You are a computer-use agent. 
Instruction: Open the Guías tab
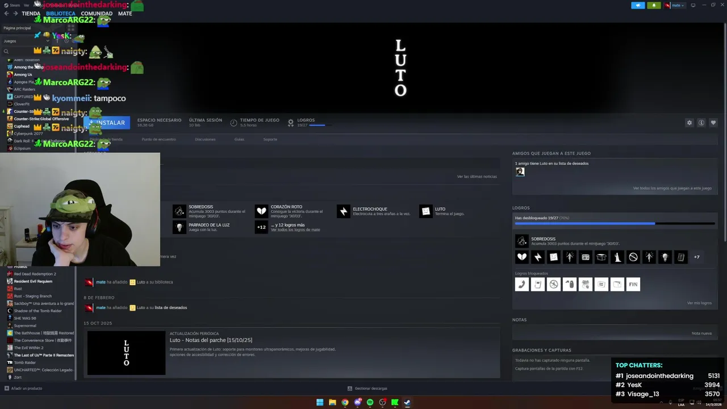click(239, 139)
